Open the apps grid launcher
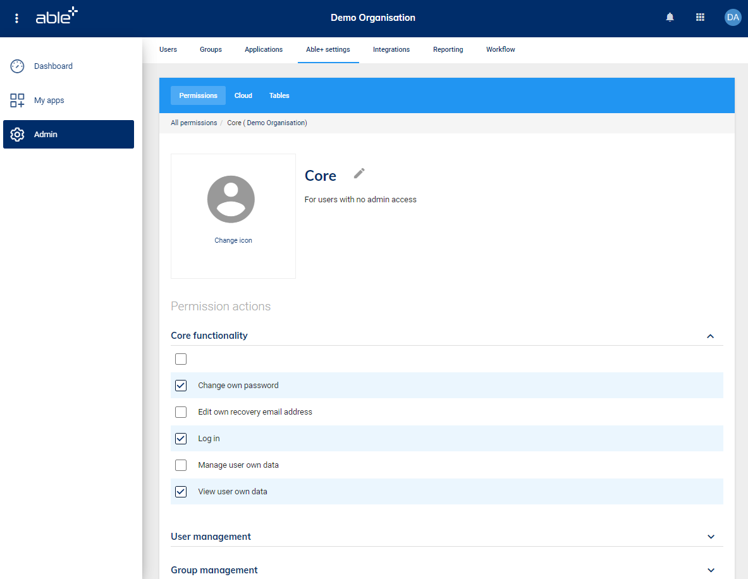Screen dimensions: 748x579 pos(700,18)
